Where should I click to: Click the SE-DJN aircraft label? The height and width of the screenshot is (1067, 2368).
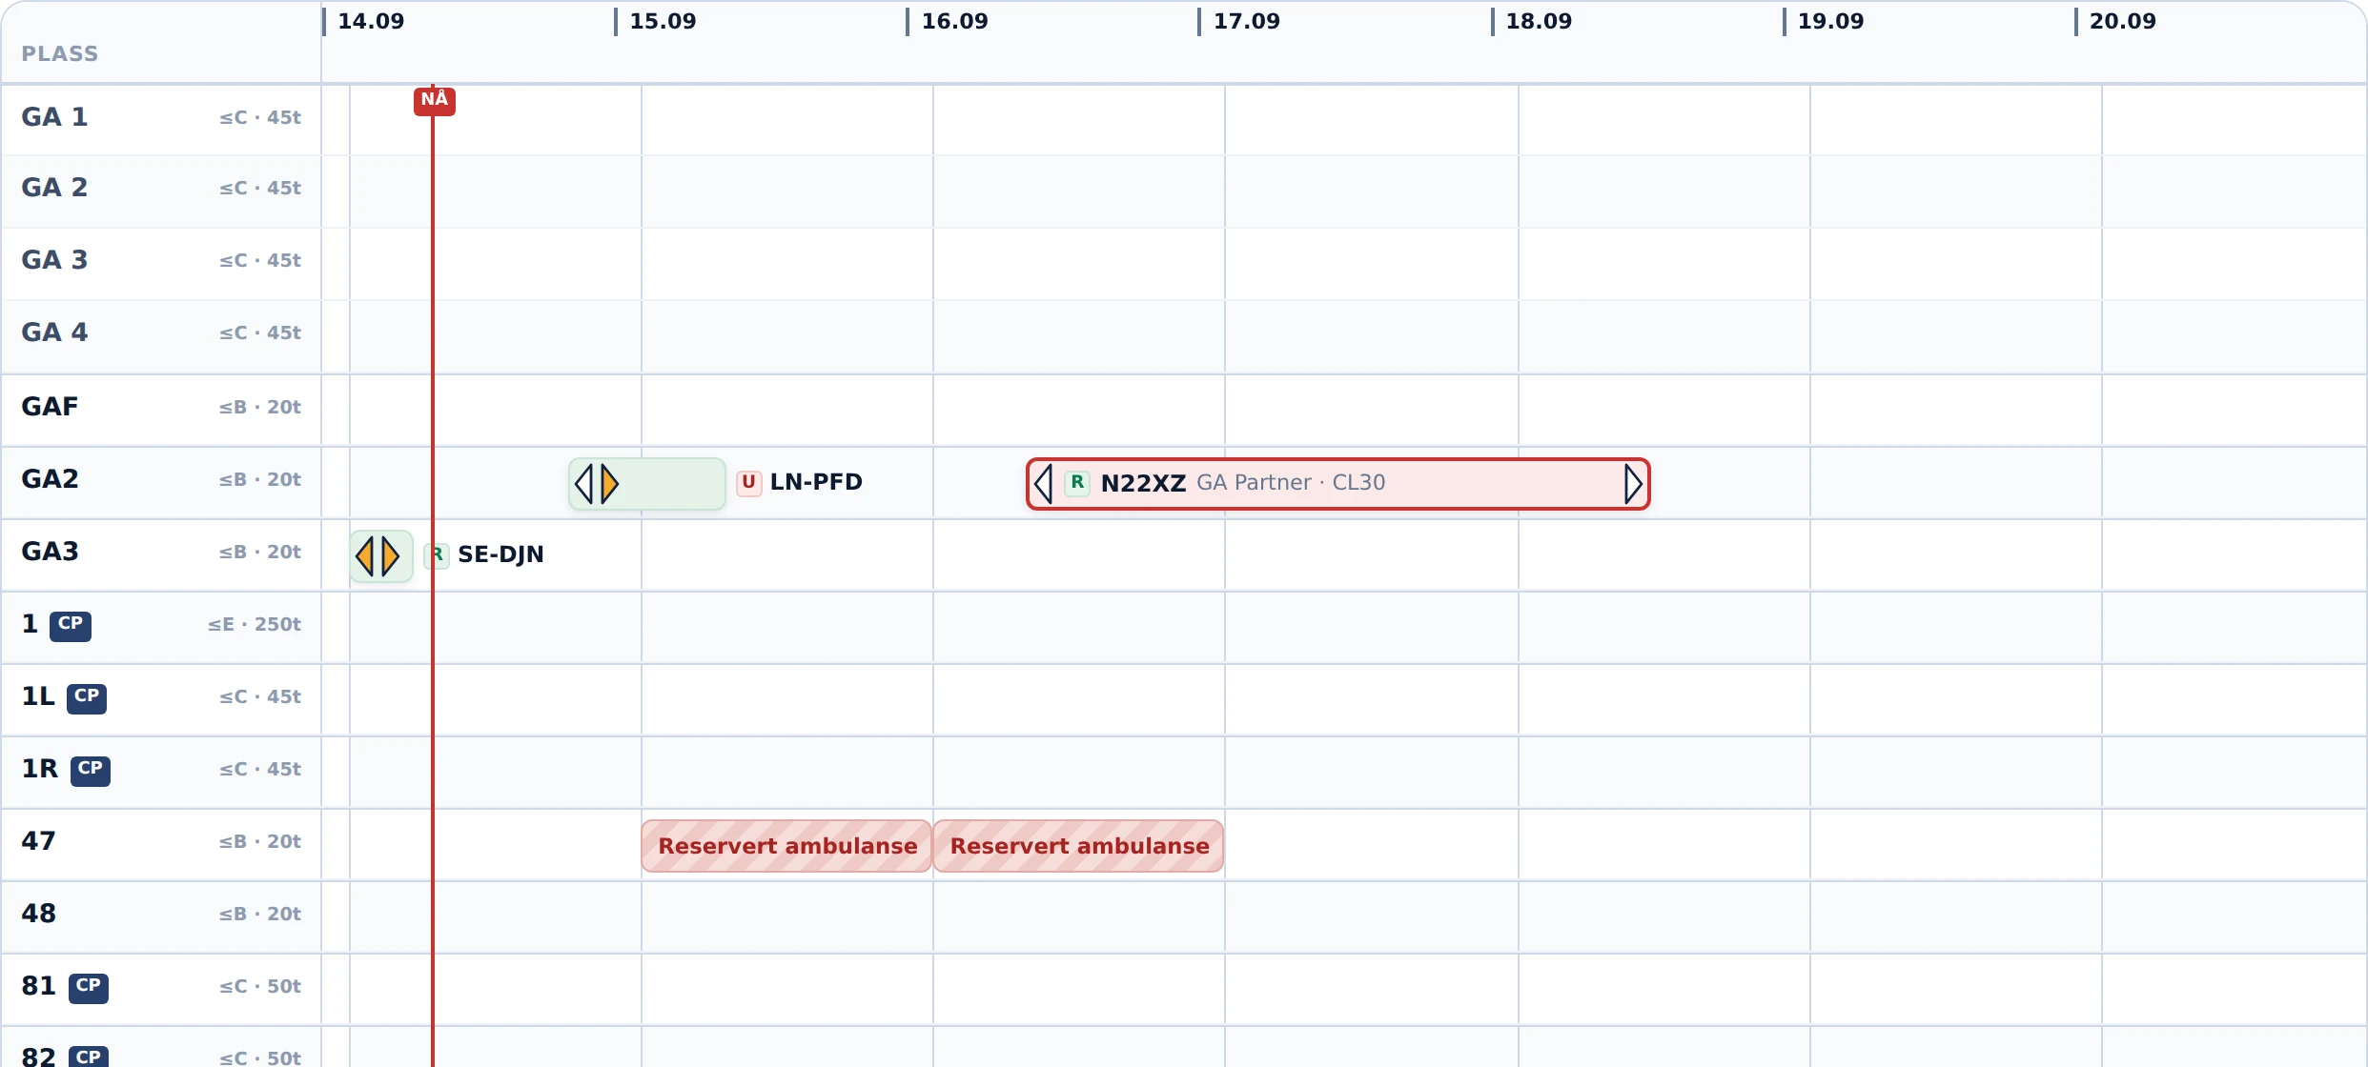click(x=500, y=554)
